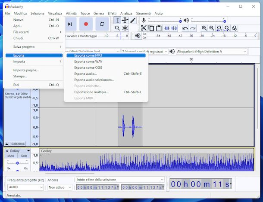Open the Effetti menu
The height and width of the screenshot is (202, 263).
pyautogui.click(x=112, y=13)
